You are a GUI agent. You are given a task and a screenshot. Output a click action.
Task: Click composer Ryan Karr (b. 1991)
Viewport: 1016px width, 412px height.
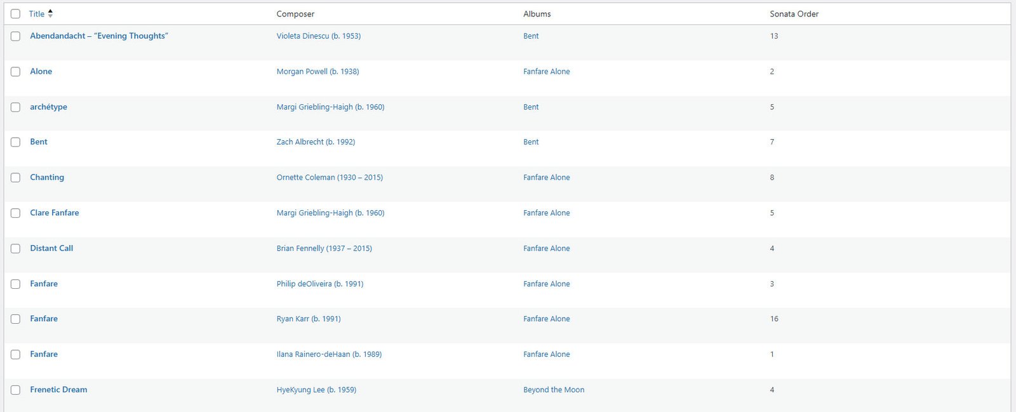[x=309, y=319]
